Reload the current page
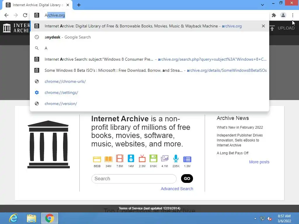Screen dimensions: 299x224 pyautogui.click(x=25, y=15)
